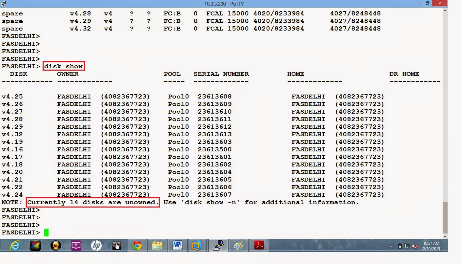
Task: Open the screen-cast app with the purple icon
Action: coord(76,245)
